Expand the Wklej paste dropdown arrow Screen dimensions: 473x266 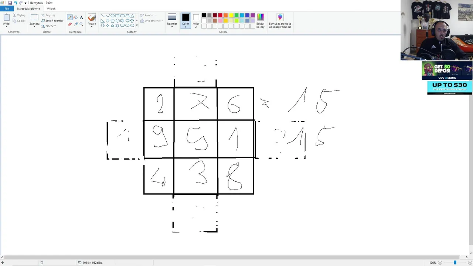point(6,27)
